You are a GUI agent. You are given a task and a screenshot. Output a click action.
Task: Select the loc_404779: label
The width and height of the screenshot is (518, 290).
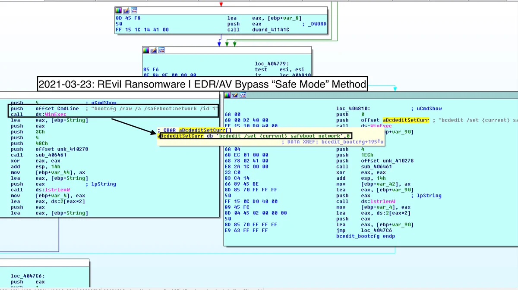pyautogui.click(x=272, y=64)
